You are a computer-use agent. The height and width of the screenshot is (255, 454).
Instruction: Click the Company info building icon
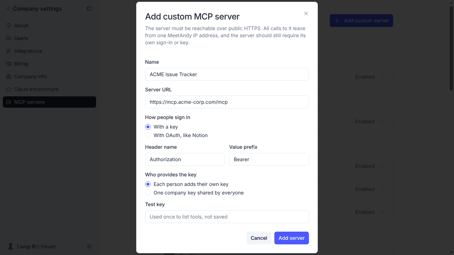(x=9, y=76)
